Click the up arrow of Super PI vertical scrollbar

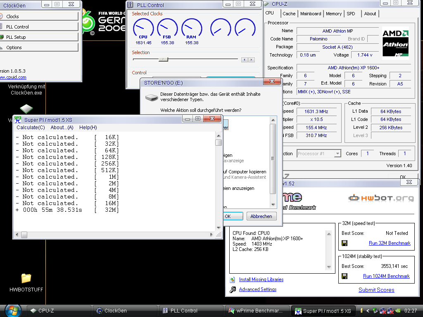point(219,135)
